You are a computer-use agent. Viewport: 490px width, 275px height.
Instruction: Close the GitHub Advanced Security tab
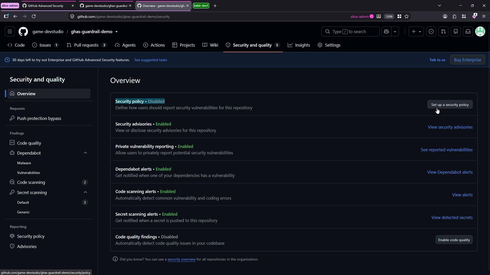point(73,6)
